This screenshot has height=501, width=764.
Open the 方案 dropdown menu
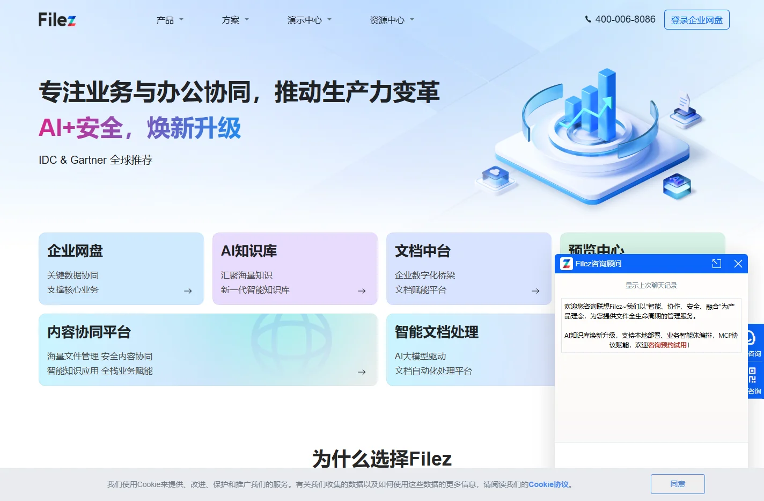point(235,20)
